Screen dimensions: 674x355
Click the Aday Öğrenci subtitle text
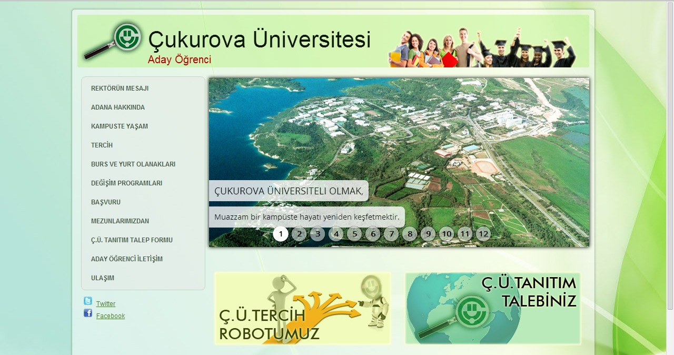point(180,60)
